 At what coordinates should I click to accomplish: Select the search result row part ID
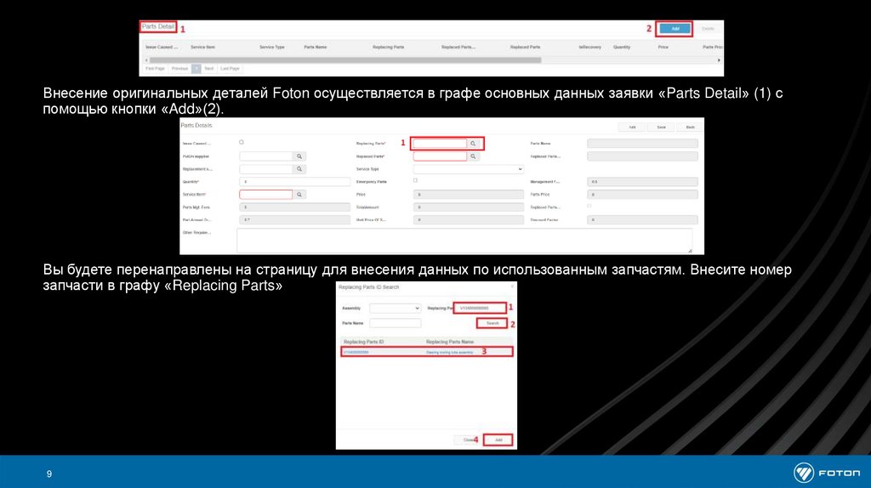point(356,353)
